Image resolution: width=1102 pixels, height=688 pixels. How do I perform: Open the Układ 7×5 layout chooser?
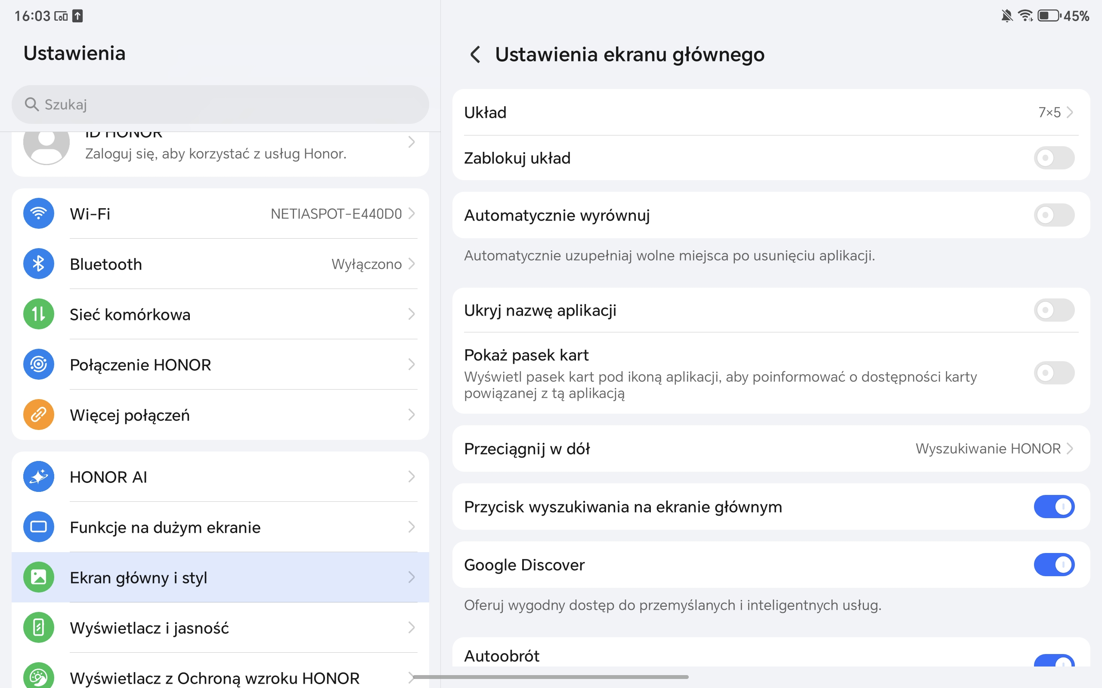[1055, 112]
